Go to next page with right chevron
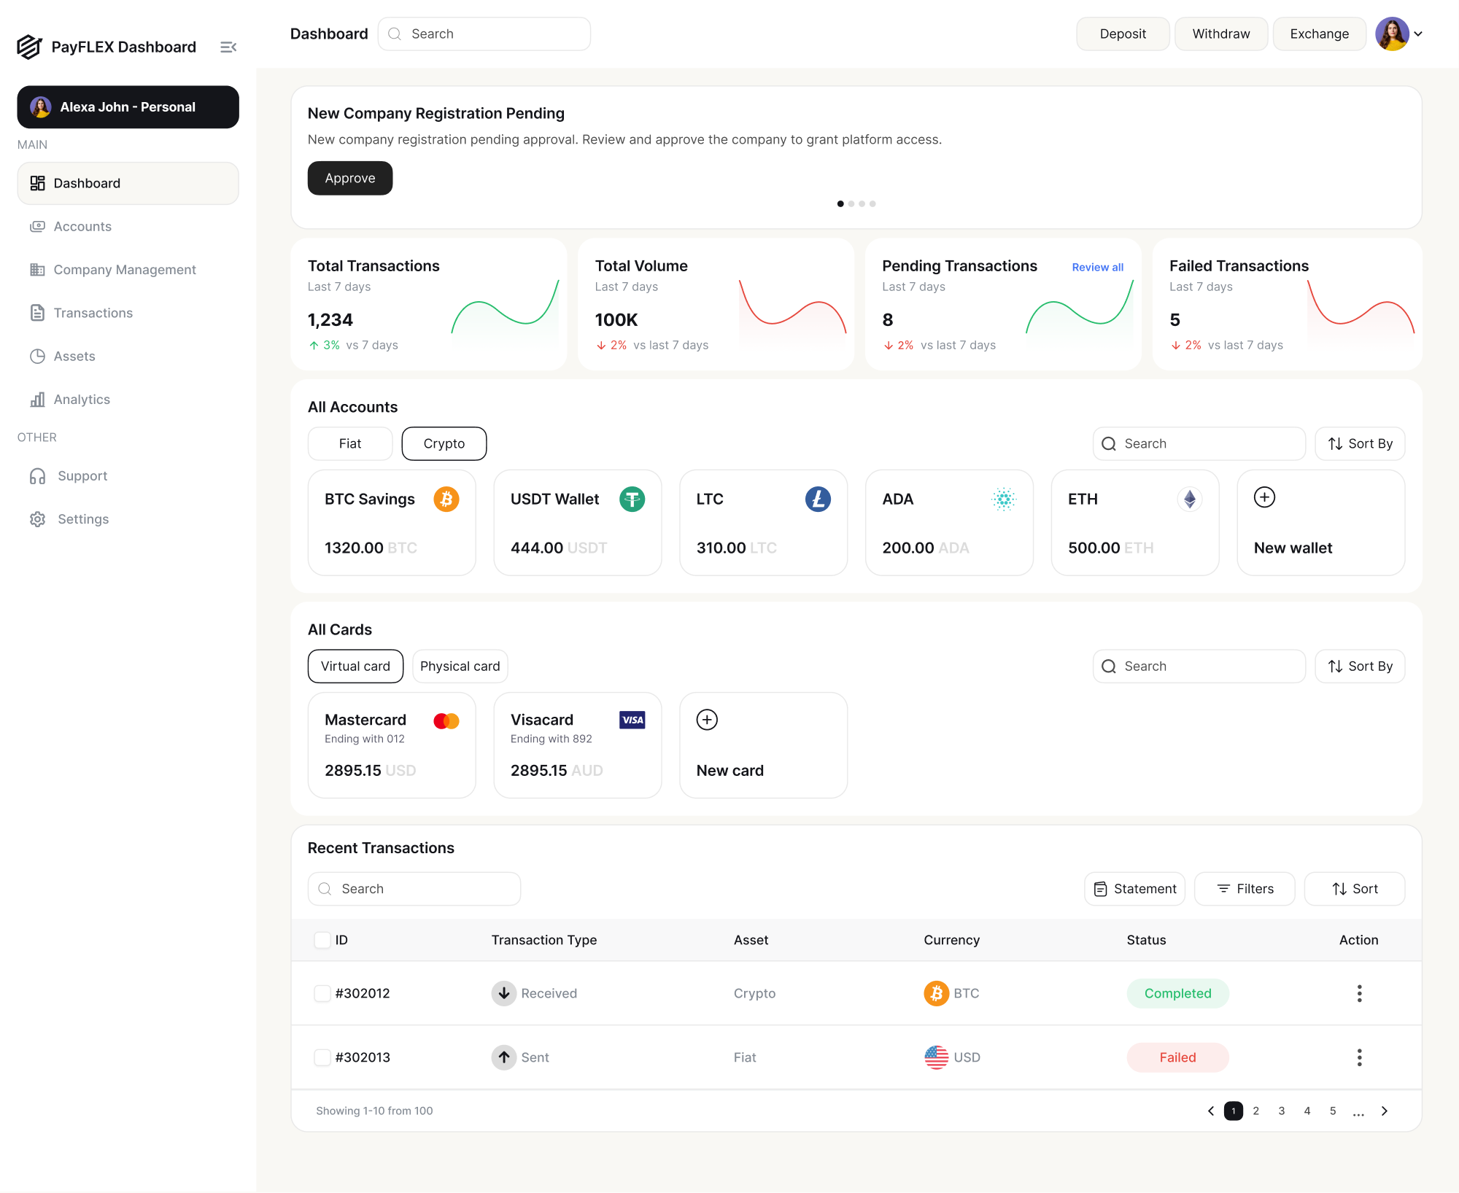 pos(1384,1111)
